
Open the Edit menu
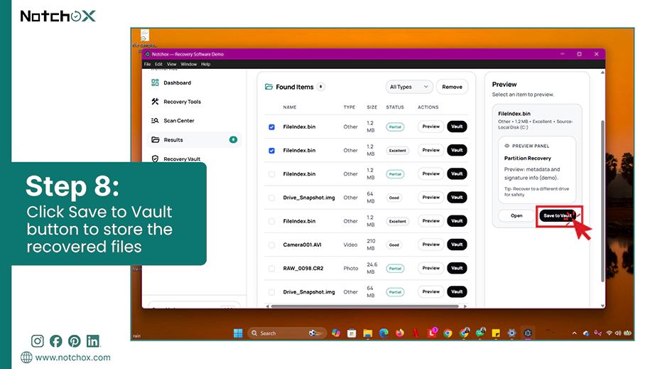pyautogui.click(x=158, y=65)
